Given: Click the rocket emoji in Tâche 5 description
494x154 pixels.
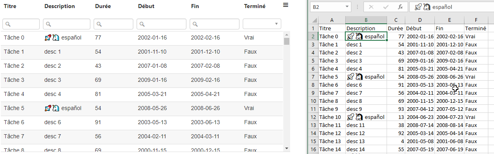Looking at the screenshot, I should pos(48,108).
